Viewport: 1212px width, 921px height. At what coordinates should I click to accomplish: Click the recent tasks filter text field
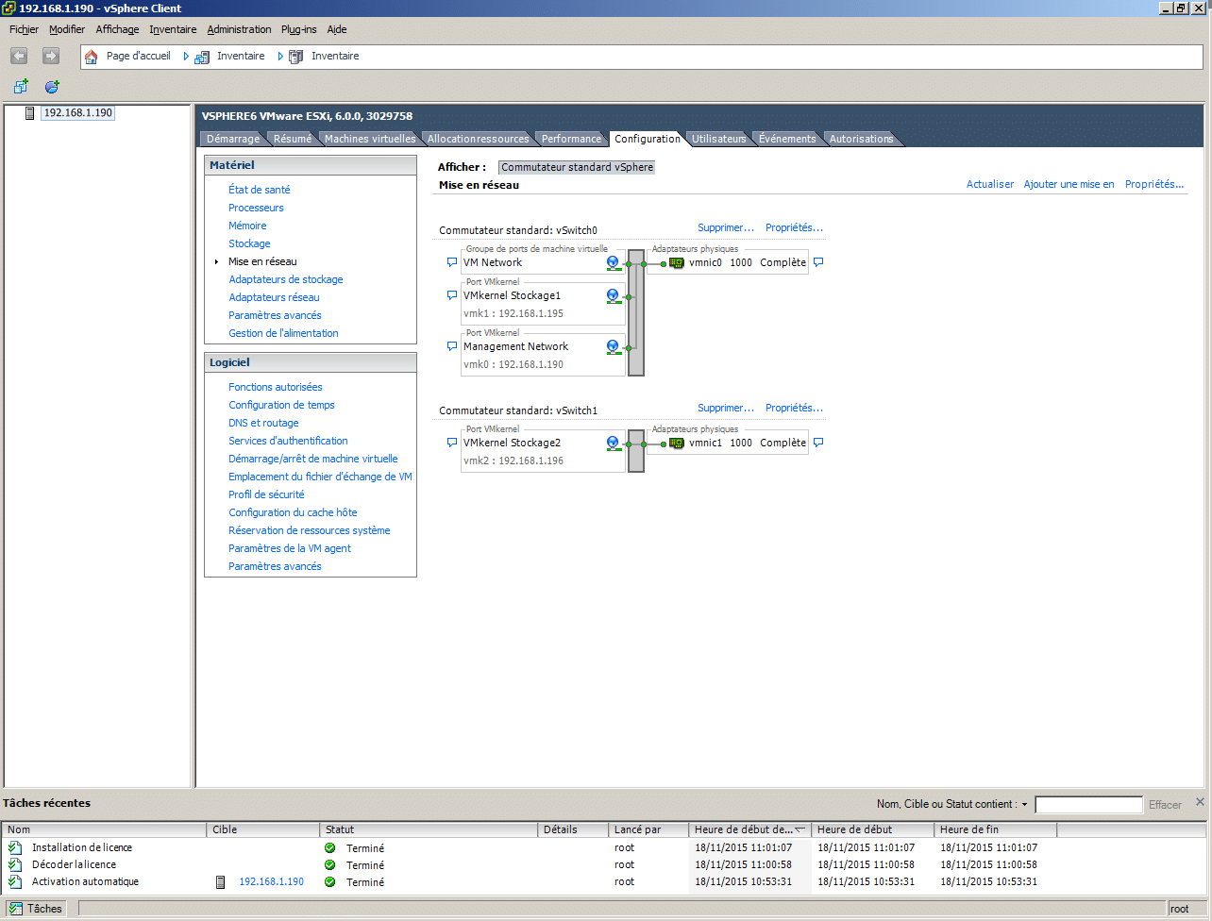click(x=1088, y=805)
